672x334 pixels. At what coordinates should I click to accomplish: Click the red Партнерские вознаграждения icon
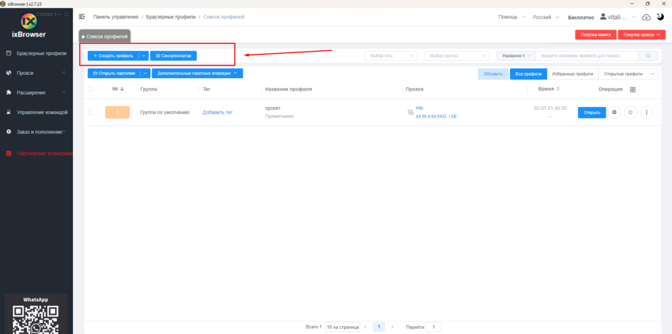[x=9, y=154]
